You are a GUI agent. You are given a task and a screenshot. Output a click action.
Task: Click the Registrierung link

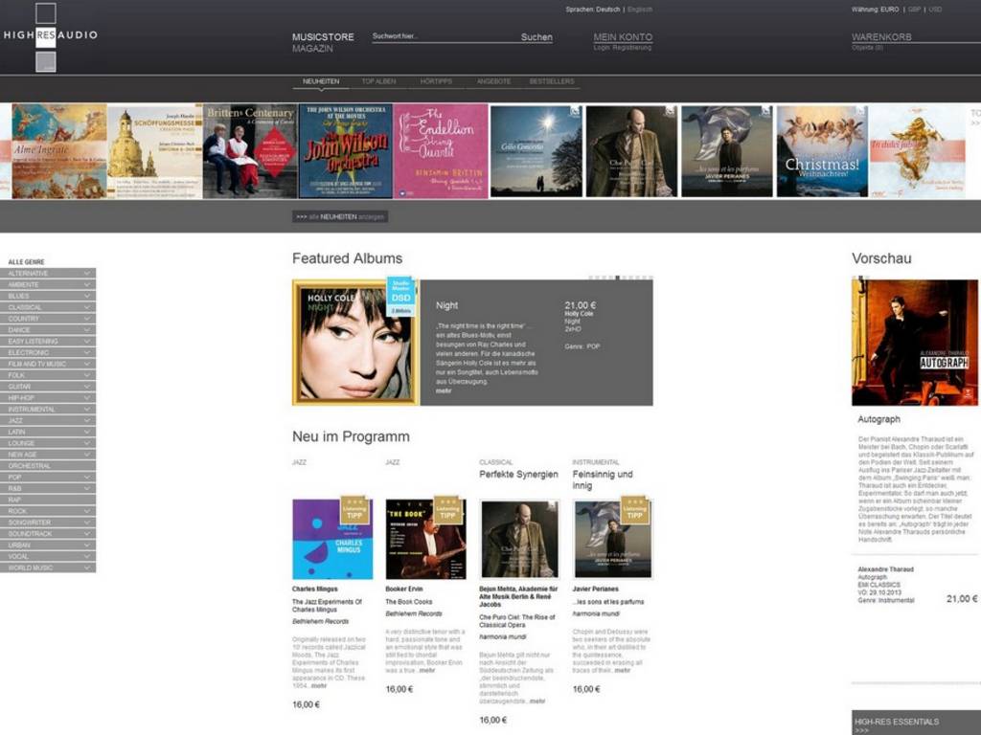(632, 48)
